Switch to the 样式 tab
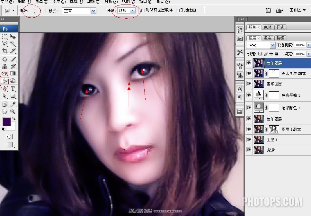Screen dimensions: 311x216 280,27
